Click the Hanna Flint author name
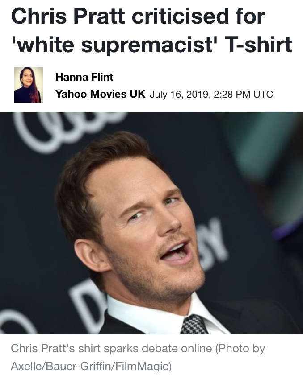303x375 pixels. pyautogui.click(x=84, y=77)
